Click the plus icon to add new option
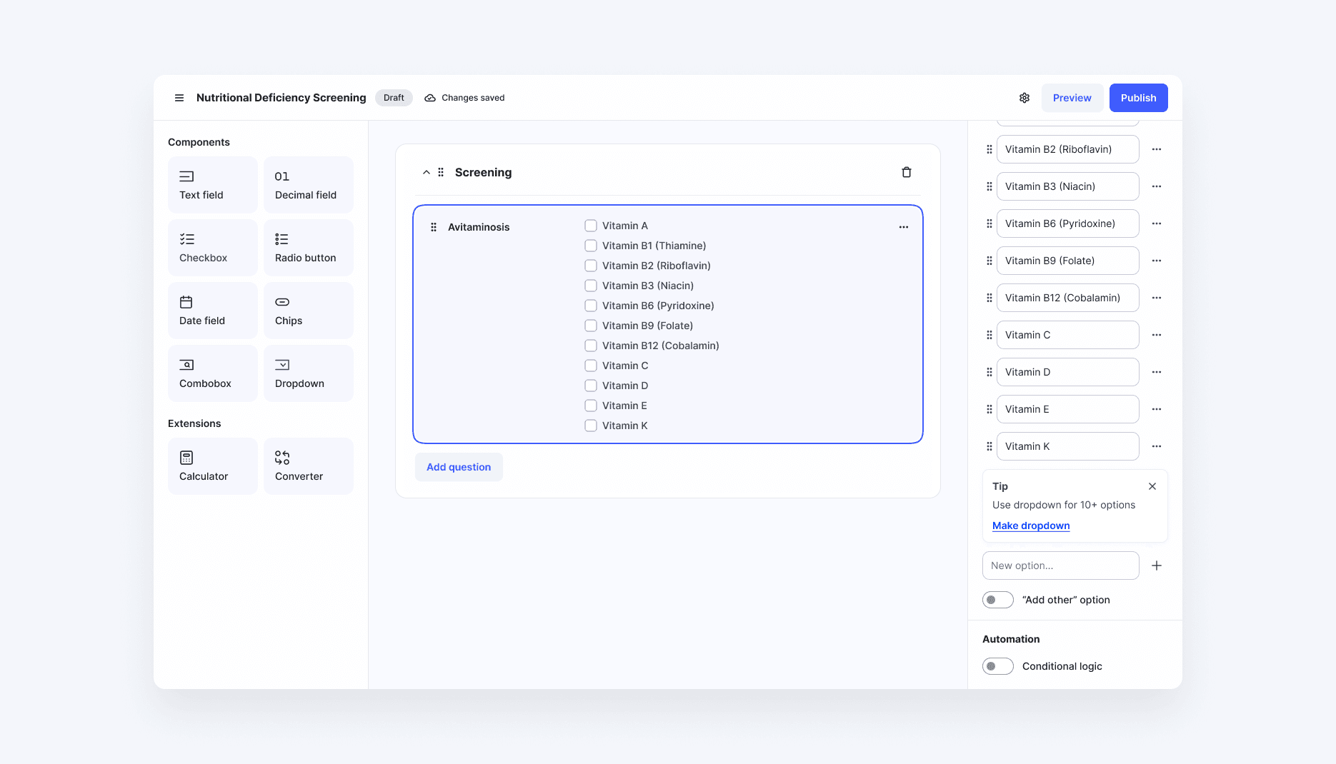The height and width of the screenshot is (764, 1336). click(x=1157, y=566)
